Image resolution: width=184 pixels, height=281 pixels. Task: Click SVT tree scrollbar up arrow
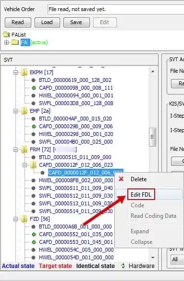point(153,71)
